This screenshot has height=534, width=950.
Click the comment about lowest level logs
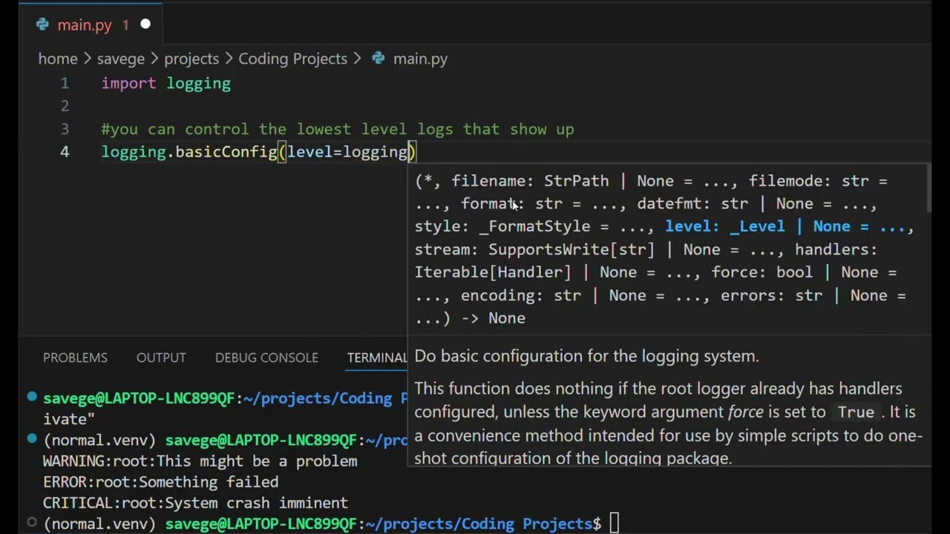[x=338, y=129]
